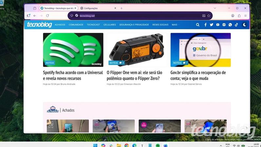This screenshot has height=147, width=261.
Task: Click the install page icon in address bar
Action: click(x=204, y=16)
